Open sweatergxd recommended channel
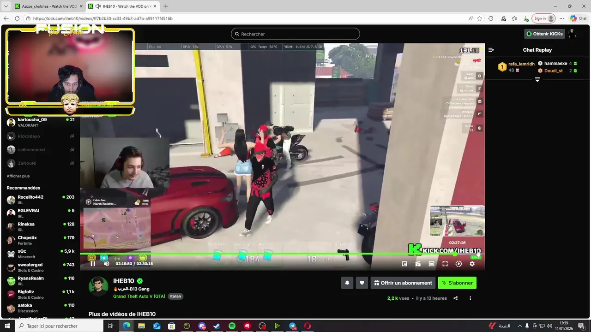The height and width of the screenshot is (332, 591). coord(41,267)
